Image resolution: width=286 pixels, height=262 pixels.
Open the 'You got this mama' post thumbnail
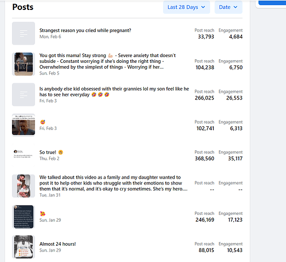24,64
